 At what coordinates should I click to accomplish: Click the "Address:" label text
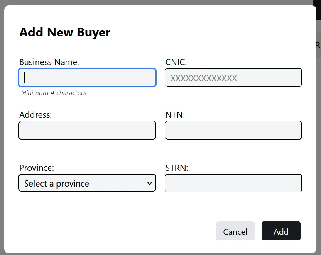coord(36,115)
